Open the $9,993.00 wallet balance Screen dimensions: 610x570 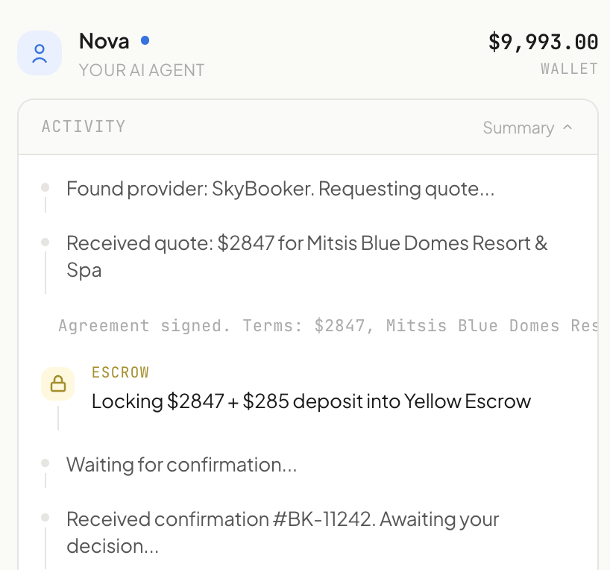[543, 42]
